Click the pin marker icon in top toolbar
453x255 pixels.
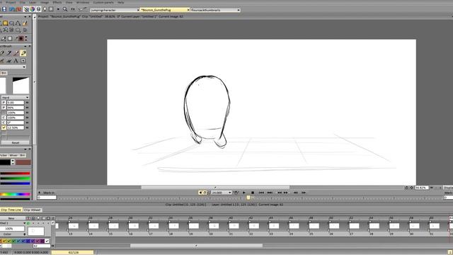tap(45, 9)
